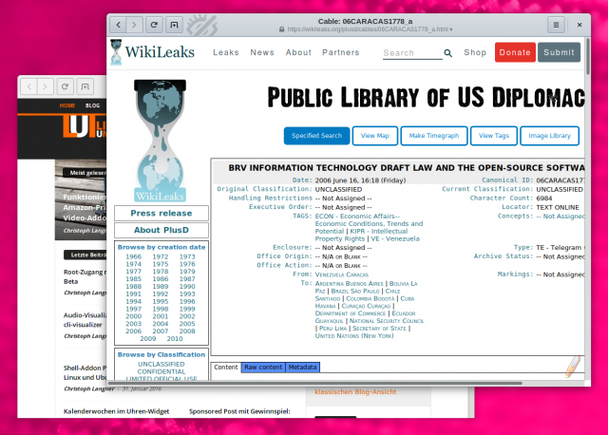Click the WikiLeaks hourglass logo in header
The height and width of the screenshot is (435, 608).
(x=116, y=52)
